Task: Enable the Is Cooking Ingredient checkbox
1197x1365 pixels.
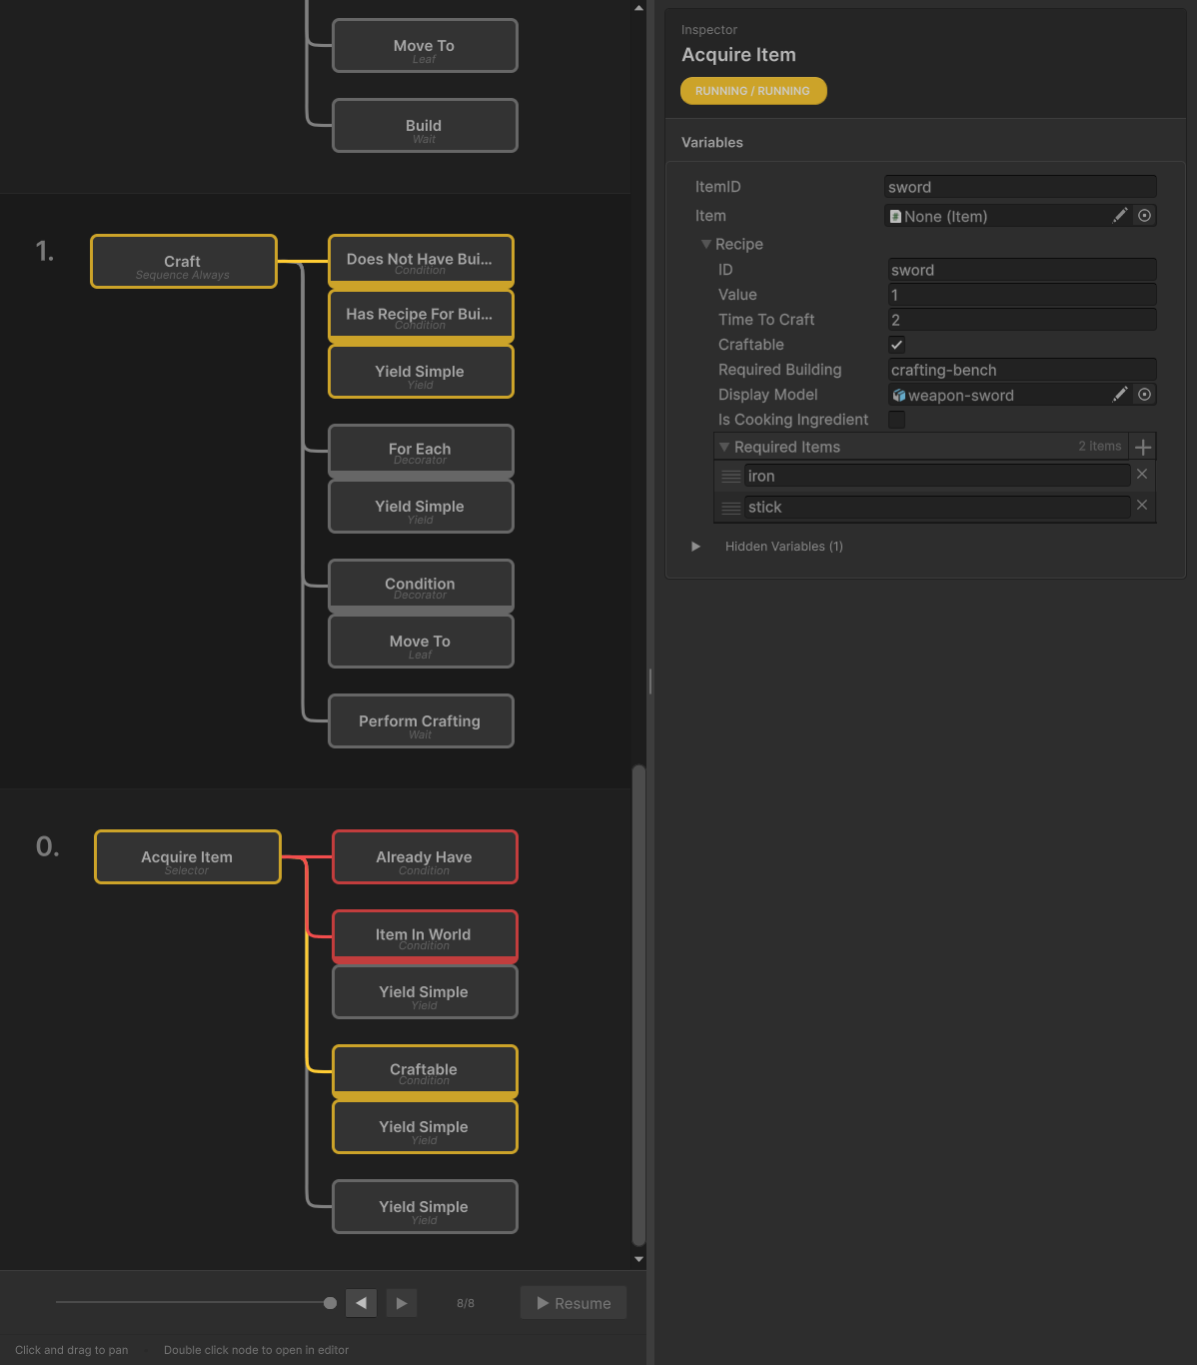Action: [896, 419]
